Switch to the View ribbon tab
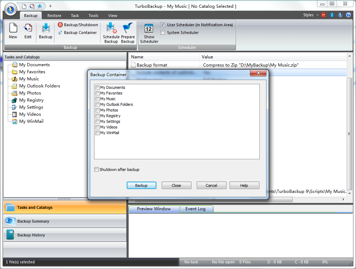Viewport: 356px width, 269px height. pyautogui.click(x=113, y=16)
